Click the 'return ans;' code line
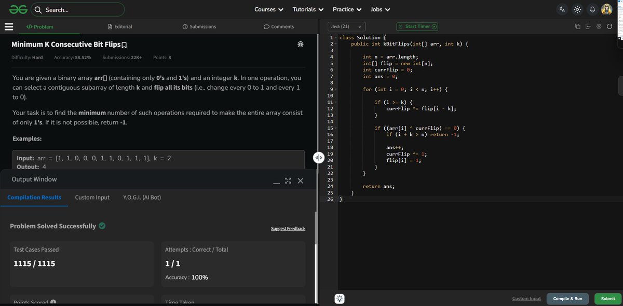The height and width of the screenshot is (306, 623). point(378,186)
